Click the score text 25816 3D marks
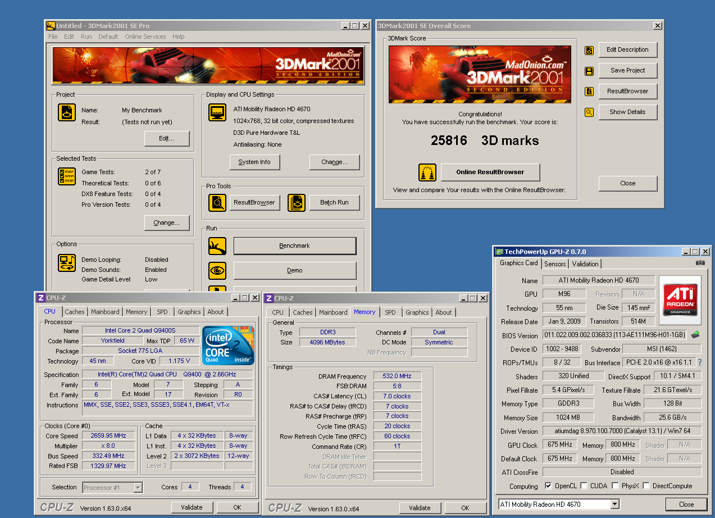The width and height of the screenshot is (715, 518). click(485, 140)
